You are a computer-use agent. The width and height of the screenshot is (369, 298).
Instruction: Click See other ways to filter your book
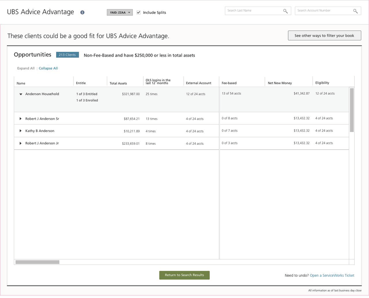tap(324, 35)
